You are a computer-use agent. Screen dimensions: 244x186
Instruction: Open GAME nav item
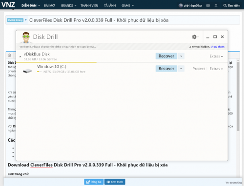[126, 6]
